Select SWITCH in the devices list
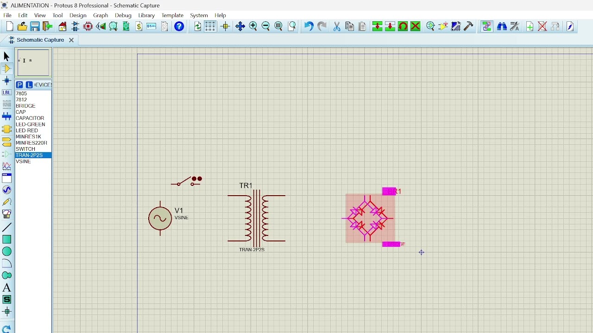The height and width of the screenshot is (333, 593). (x=33, y=149)
